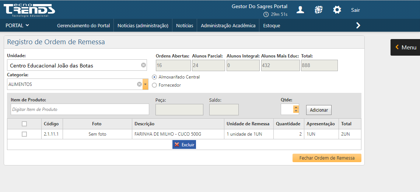
Task: Check the select-all header checkbox
Action: pyautogui.click(x=24, y=124)
